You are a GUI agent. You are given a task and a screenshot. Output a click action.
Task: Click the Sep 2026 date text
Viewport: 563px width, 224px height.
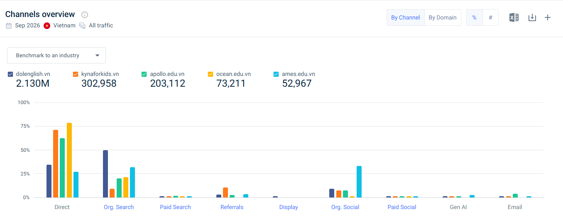coord(27,26)
